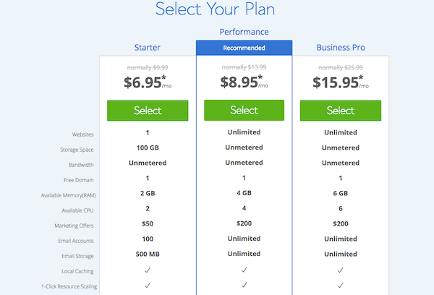Viewport: 434px width, 295px height.
Task: Choose the Performance plan Select button
Action: [244, 111]
